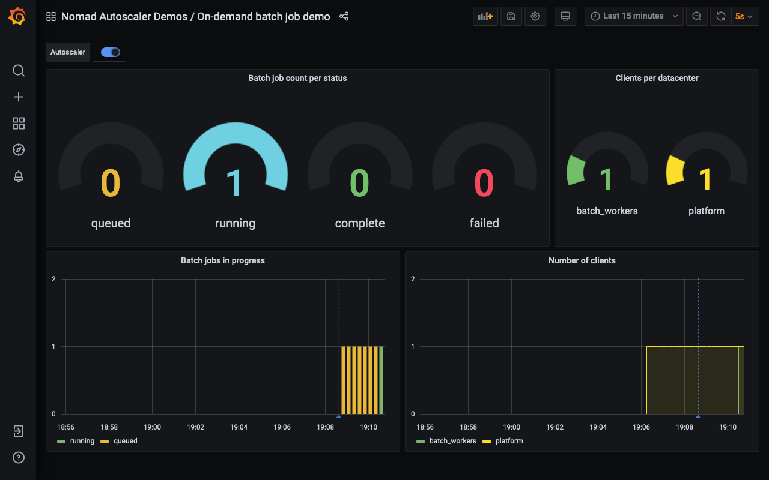Zoom out time range with magnifier icon
Viewport: 769px width, 480px height.
pyautogui.click(x=697, y=16)
